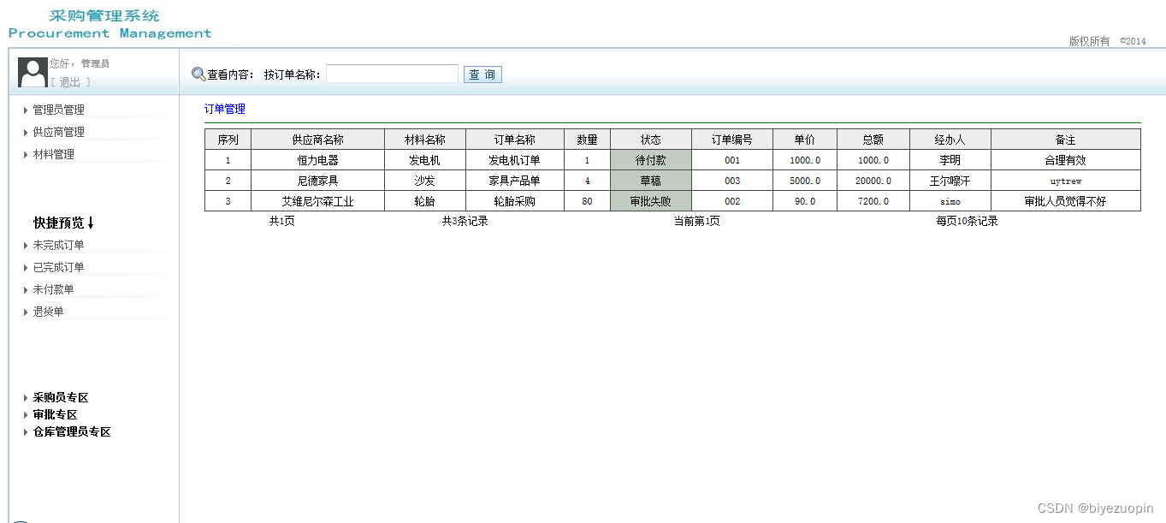Screen dimensions: 1166x523
Task: Click handler cell 李明
Action: click(x=950, y=160)
